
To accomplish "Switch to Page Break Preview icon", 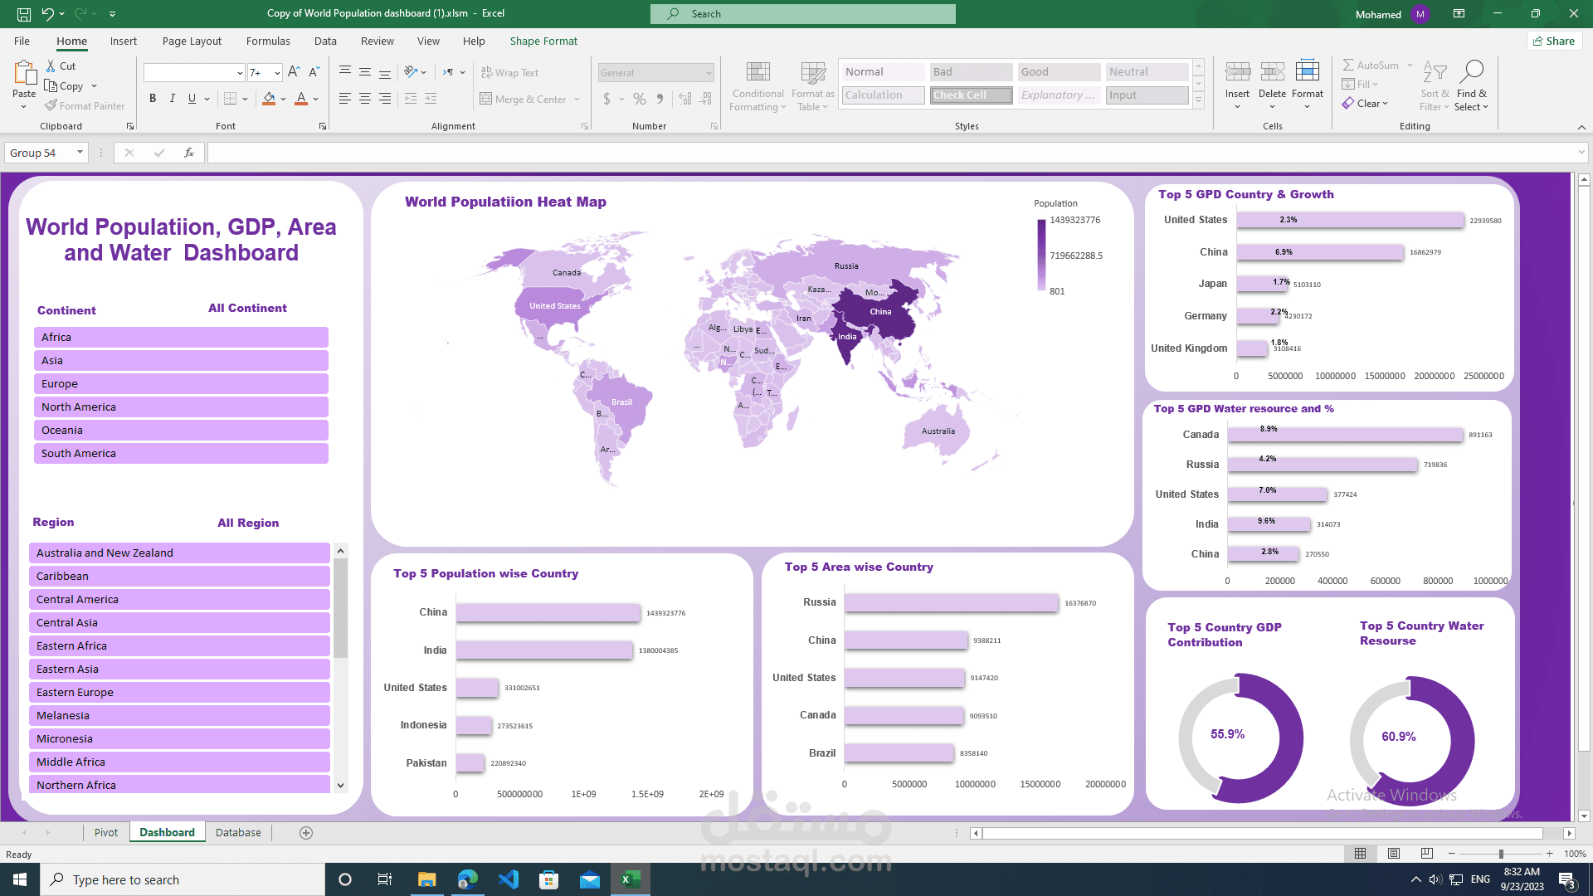I will click(x=1427, y=854).
